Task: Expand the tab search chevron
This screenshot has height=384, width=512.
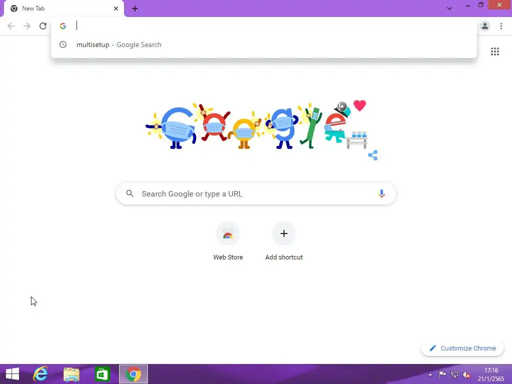Action: click(x=449, y=8)
